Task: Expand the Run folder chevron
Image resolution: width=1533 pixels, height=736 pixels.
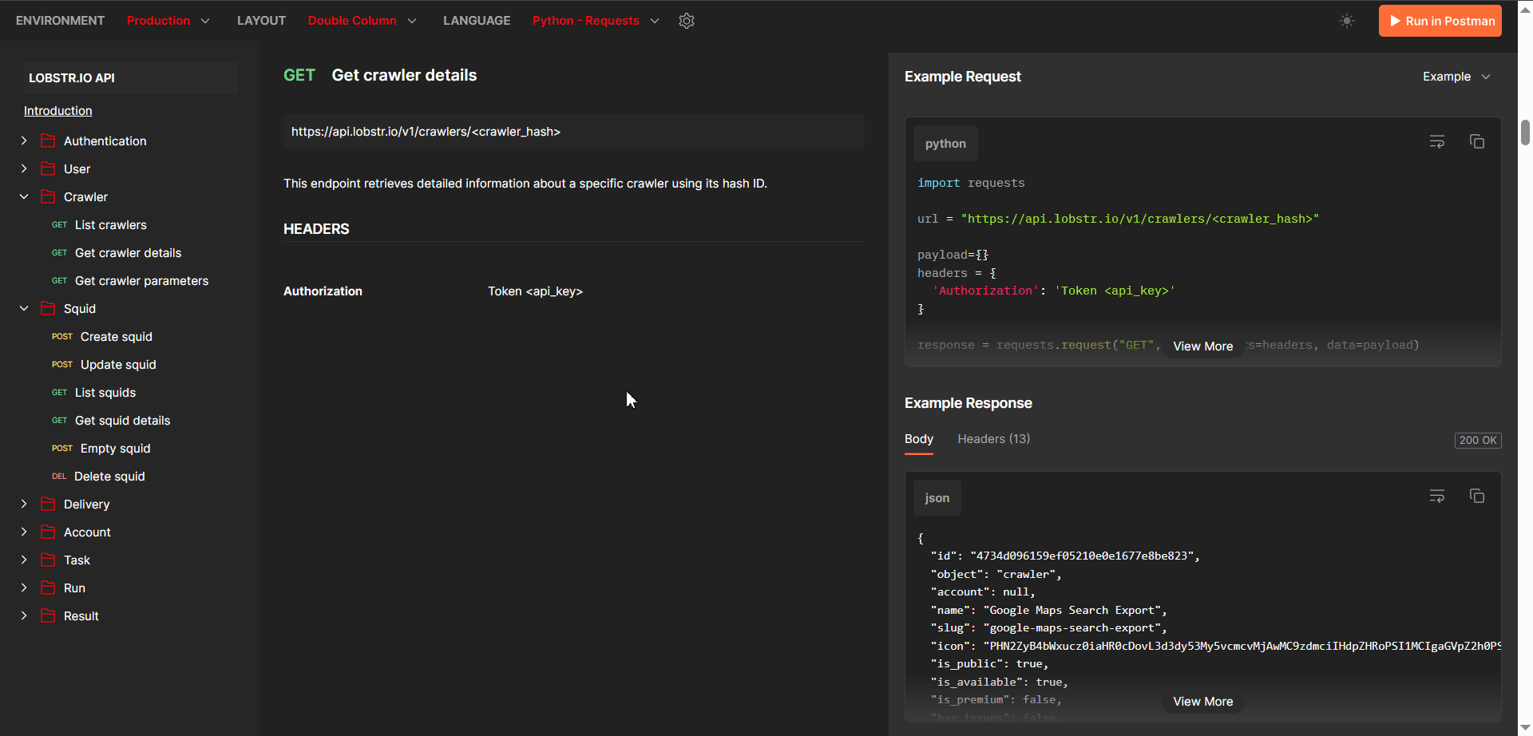Action: click(24, 588)
